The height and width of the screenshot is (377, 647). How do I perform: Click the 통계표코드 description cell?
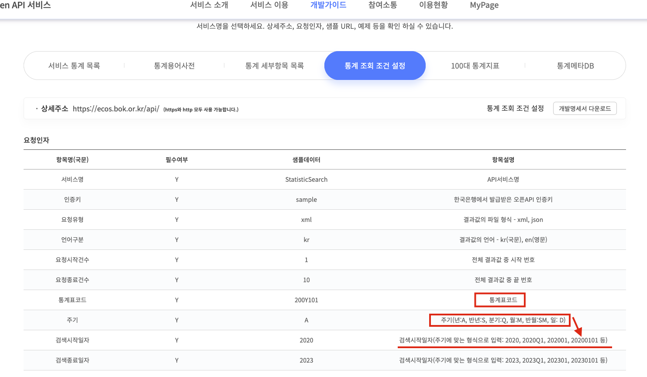[x=503, y=300]
